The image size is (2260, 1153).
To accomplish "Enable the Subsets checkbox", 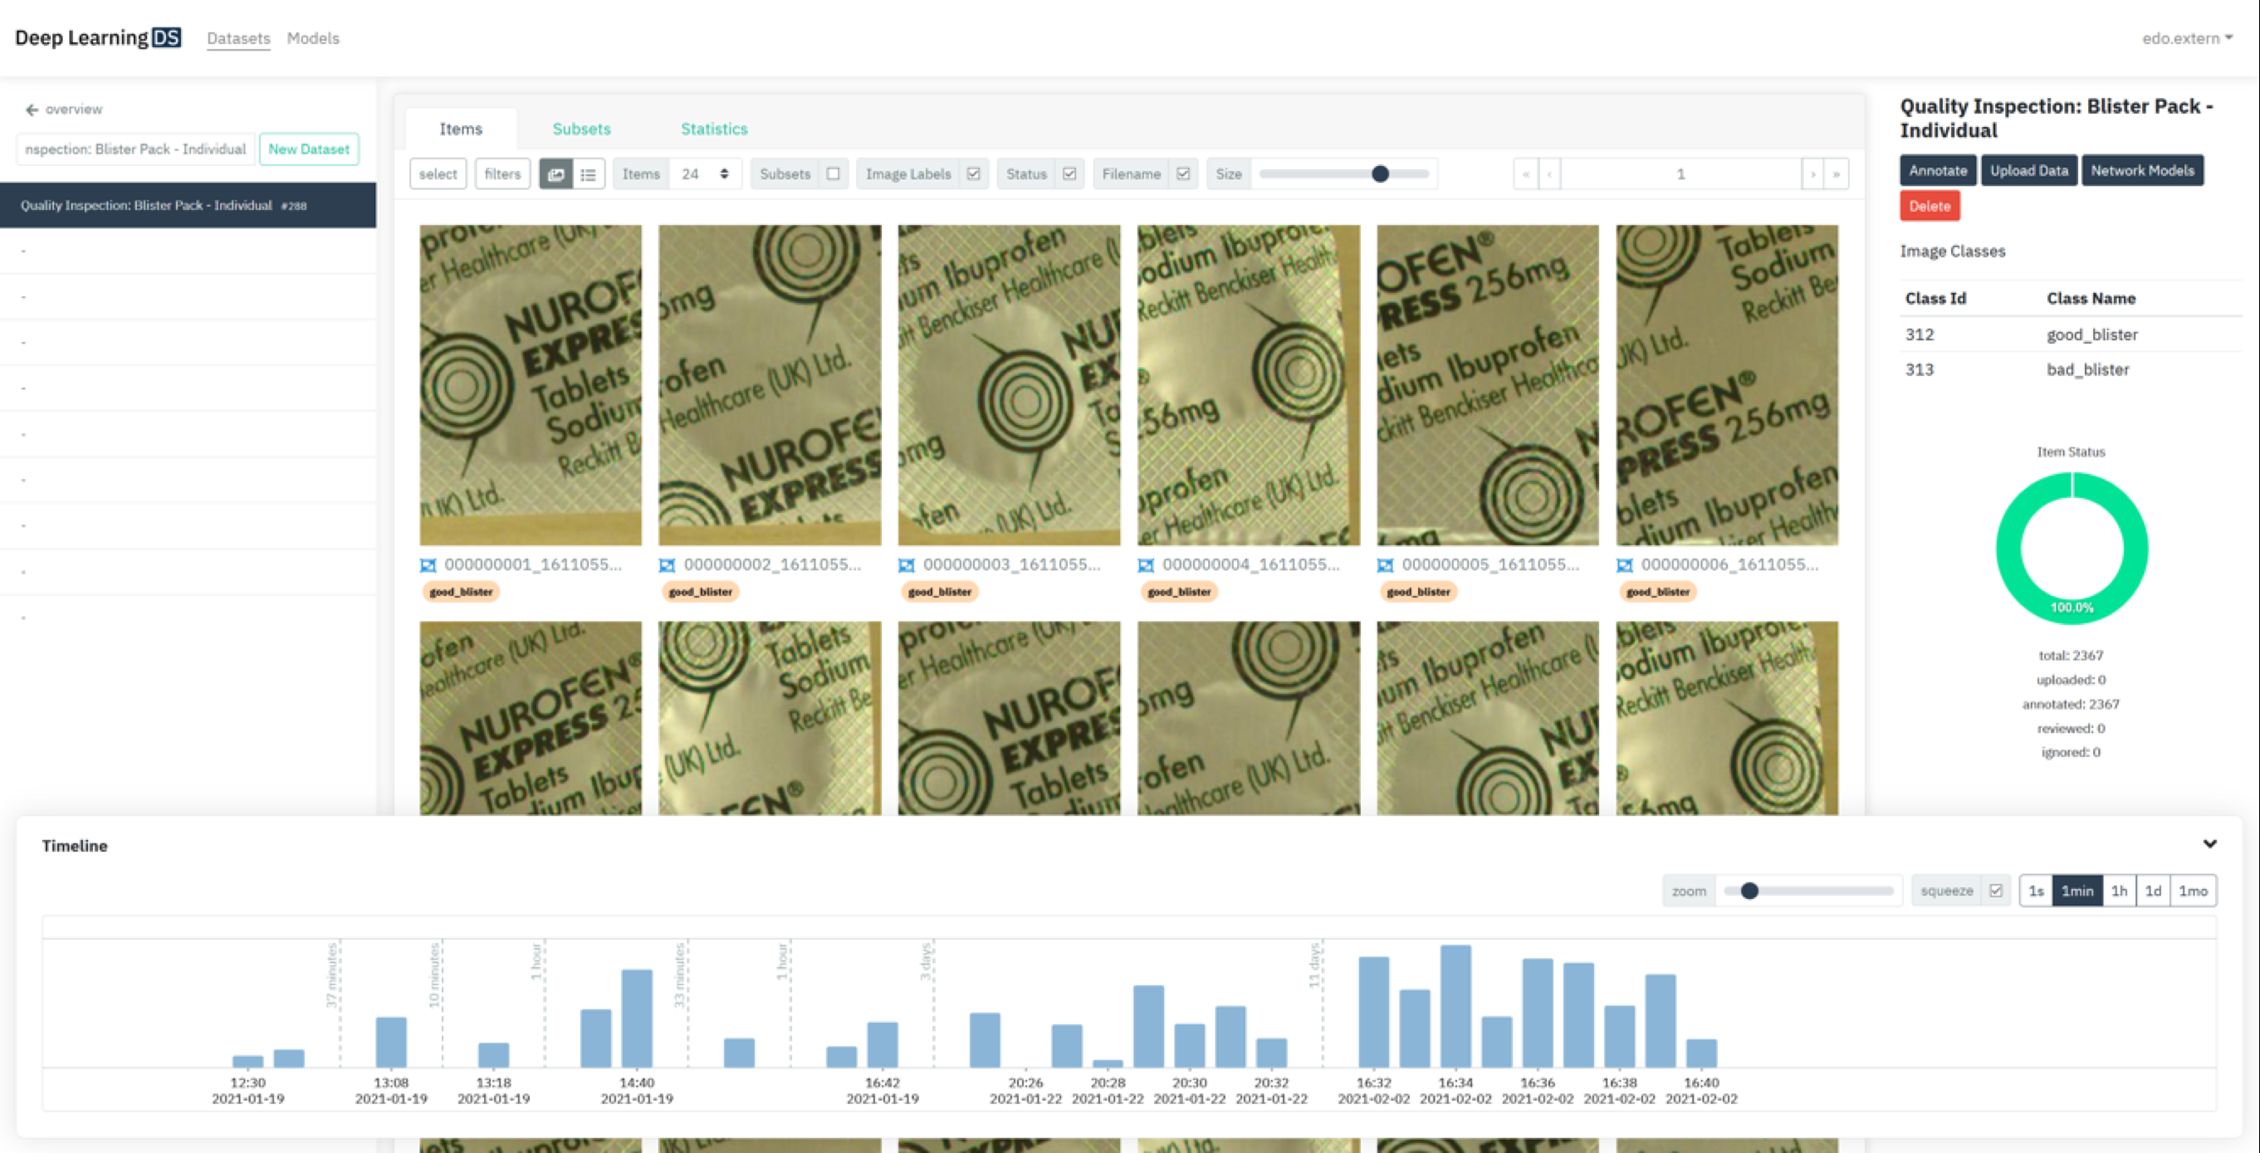I will 834,173.
